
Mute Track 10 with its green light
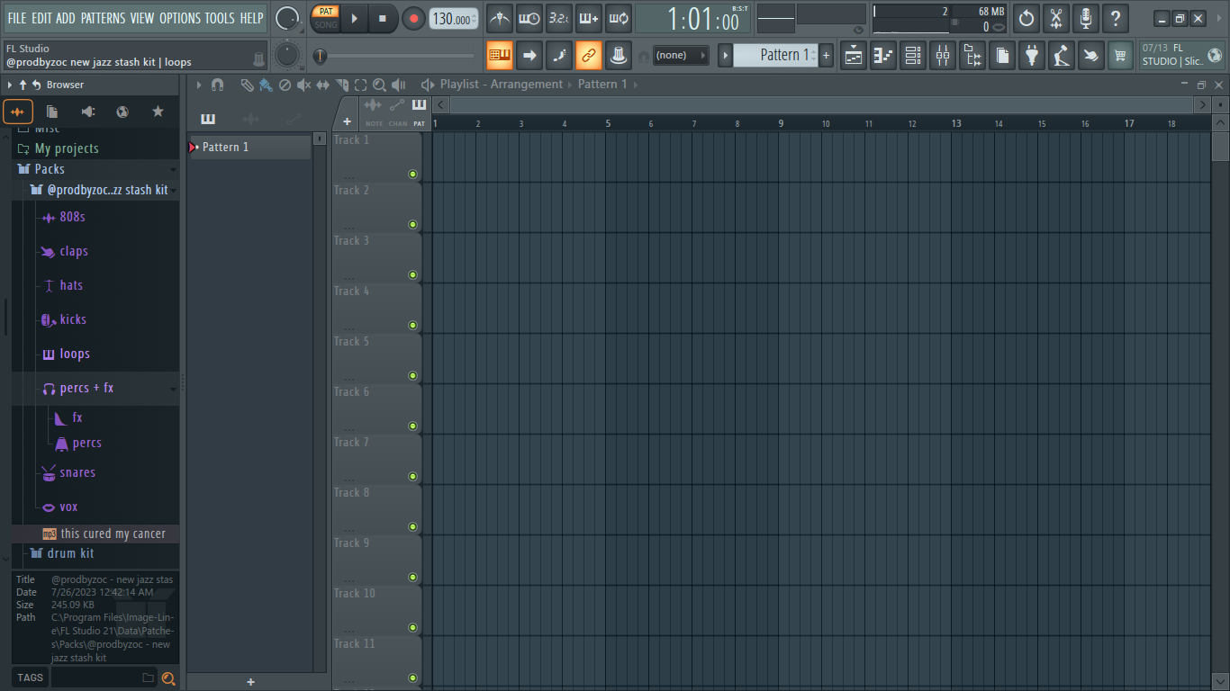412,627
